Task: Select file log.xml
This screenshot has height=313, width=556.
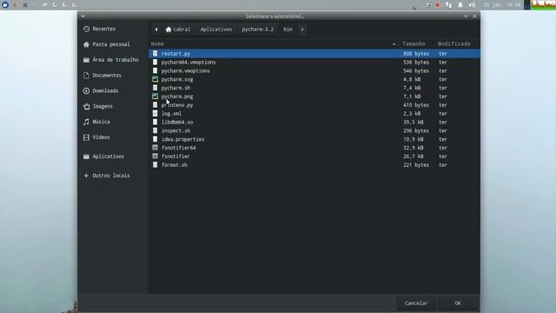Action: 314,114
